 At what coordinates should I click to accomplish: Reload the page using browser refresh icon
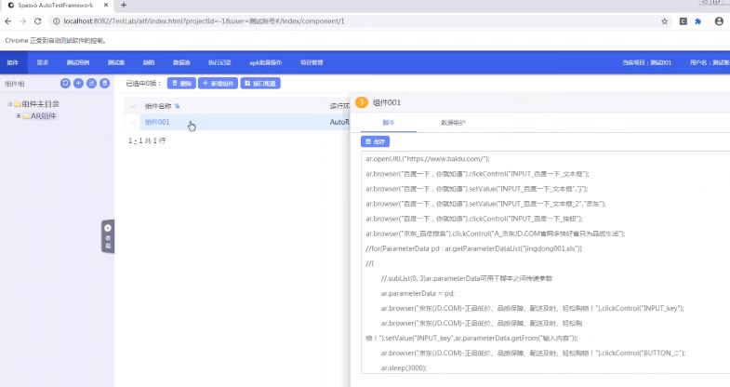tap(37, 20)
